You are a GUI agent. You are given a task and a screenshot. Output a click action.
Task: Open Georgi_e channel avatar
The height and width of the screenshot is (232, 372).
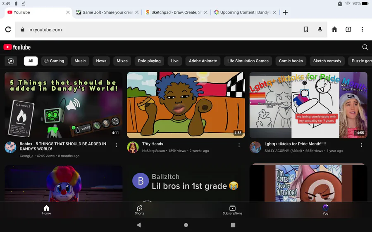(x=10, y=148)
